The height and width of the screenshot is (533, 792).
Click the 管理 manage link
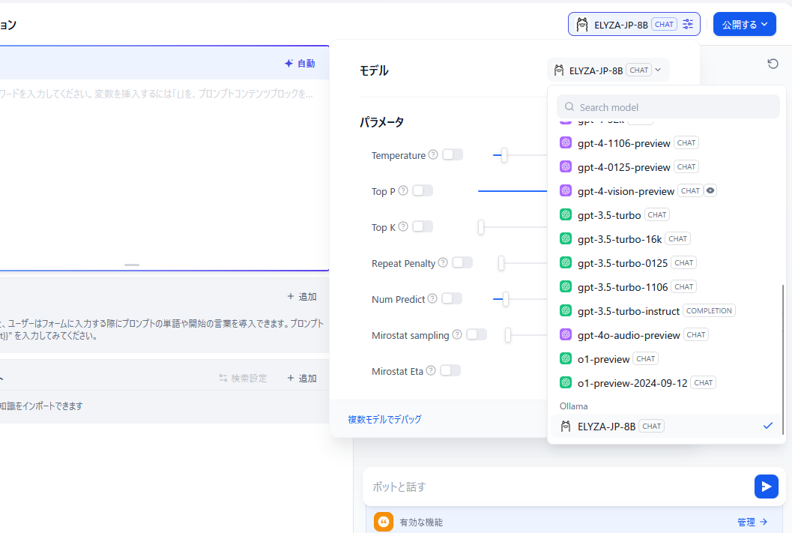click(x=752, y=522)
